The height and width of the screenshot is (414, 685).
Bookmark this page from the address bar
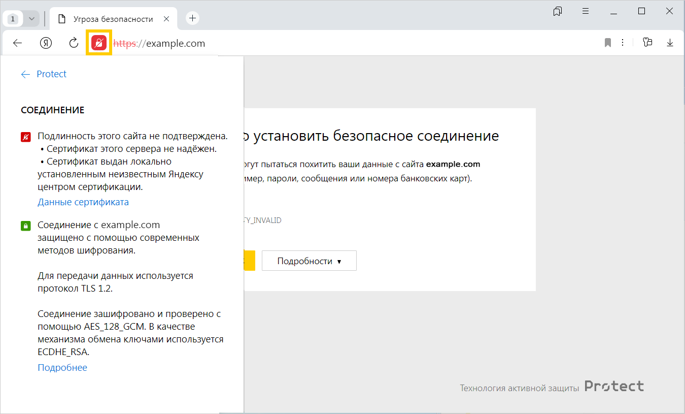click(x=607, y=43)
